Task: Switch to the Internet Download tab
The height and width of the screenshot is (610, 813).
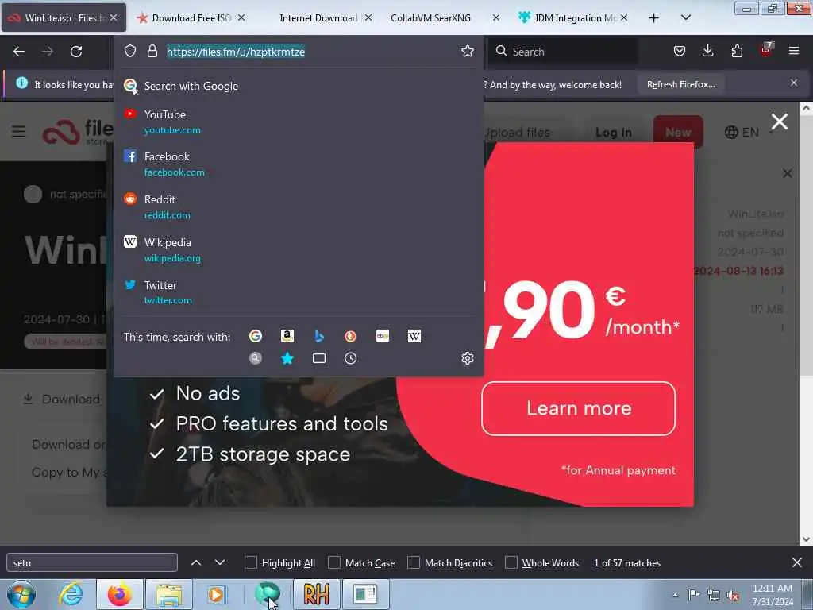Action: [318, 17]
